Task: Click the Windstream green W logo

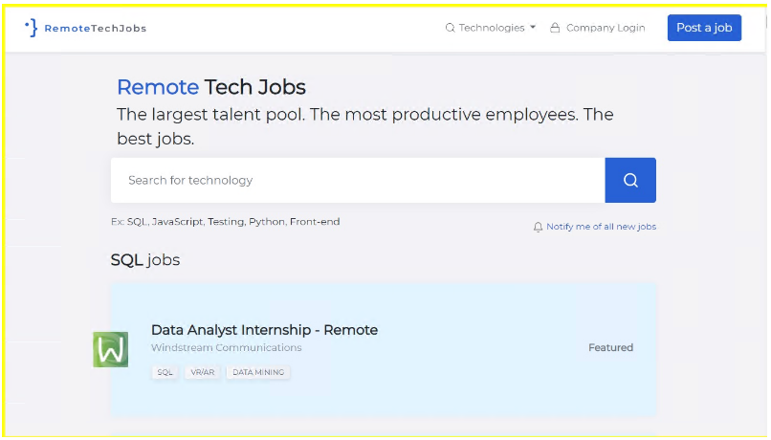Action: tap(111, 349)
